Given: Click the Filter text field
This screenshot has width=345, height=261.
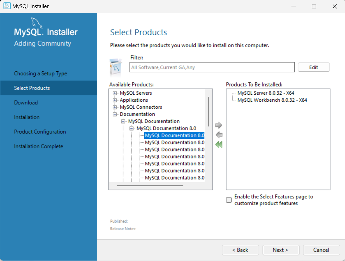Looking at the screenshot, I should (211, 67).
